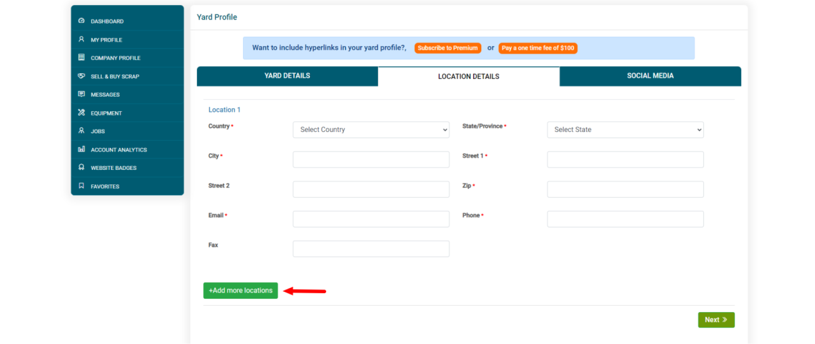Open the Social Media tab
Image resolution: width=815 pixels, height=344 pixels.
click(x=650, y=76)
